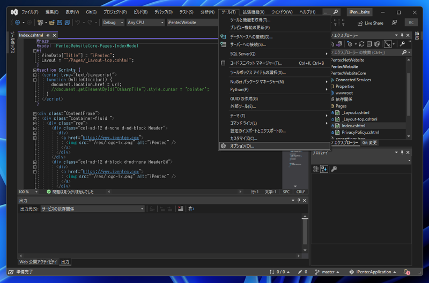Click the feedback person icon

tap(394, 22)
